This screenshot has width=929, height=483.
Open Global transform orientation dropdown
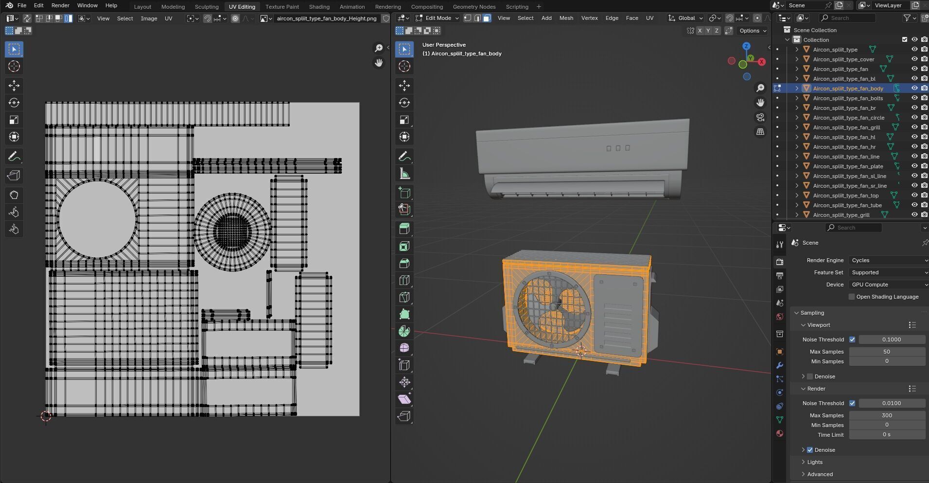click(x=686, y=18)
